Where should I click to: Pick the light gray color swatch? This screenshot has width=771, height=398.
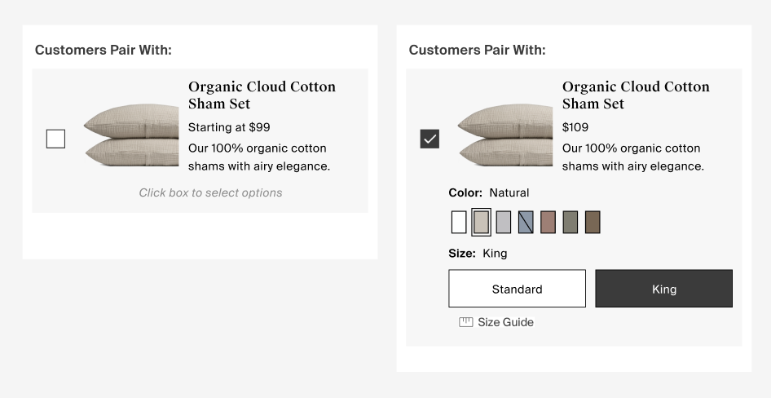point(504,222)
